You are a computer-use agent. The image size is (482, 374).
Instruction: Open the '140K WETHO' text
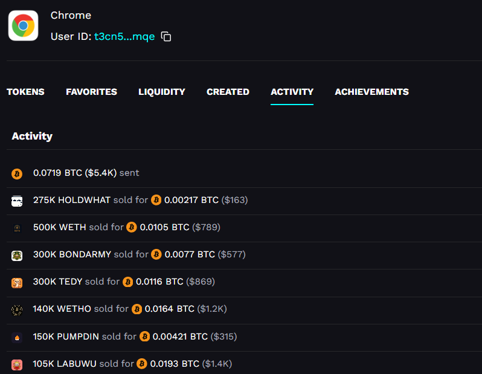pyautogui.click(x=62, y=309)
